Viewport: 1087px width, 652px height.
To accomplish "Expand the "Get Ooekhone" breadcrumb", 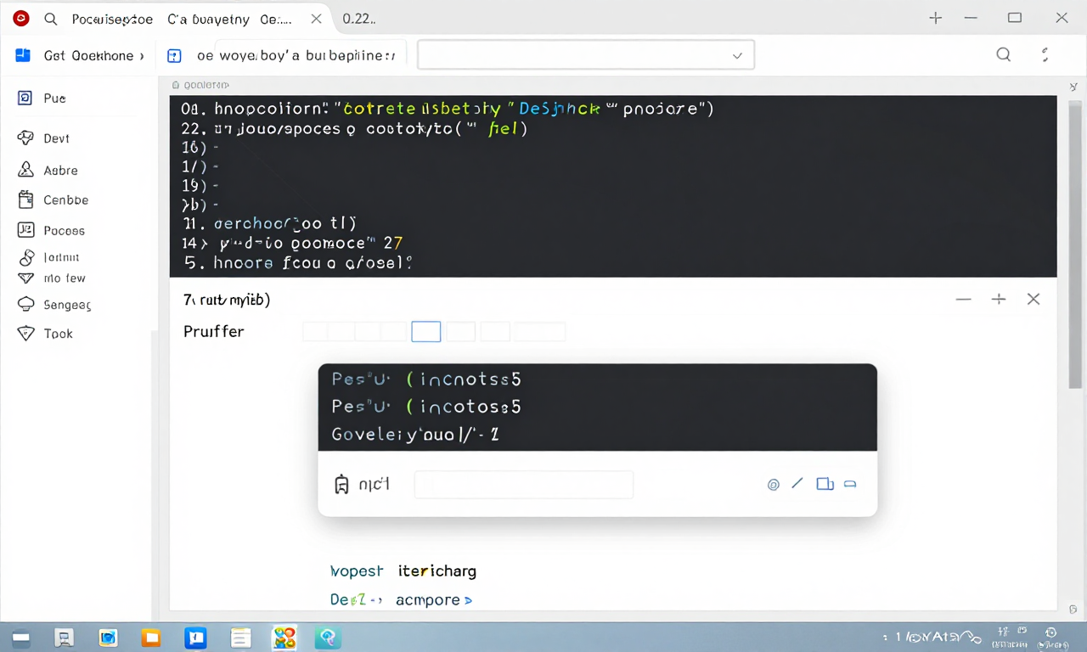I will point(141,56).
